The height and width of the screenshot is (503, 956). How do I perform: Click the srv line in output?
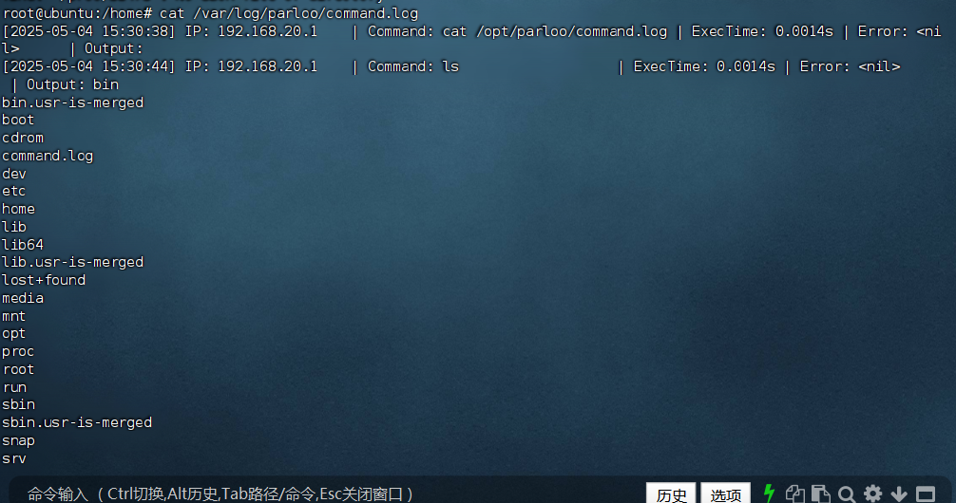pos(14,458)
